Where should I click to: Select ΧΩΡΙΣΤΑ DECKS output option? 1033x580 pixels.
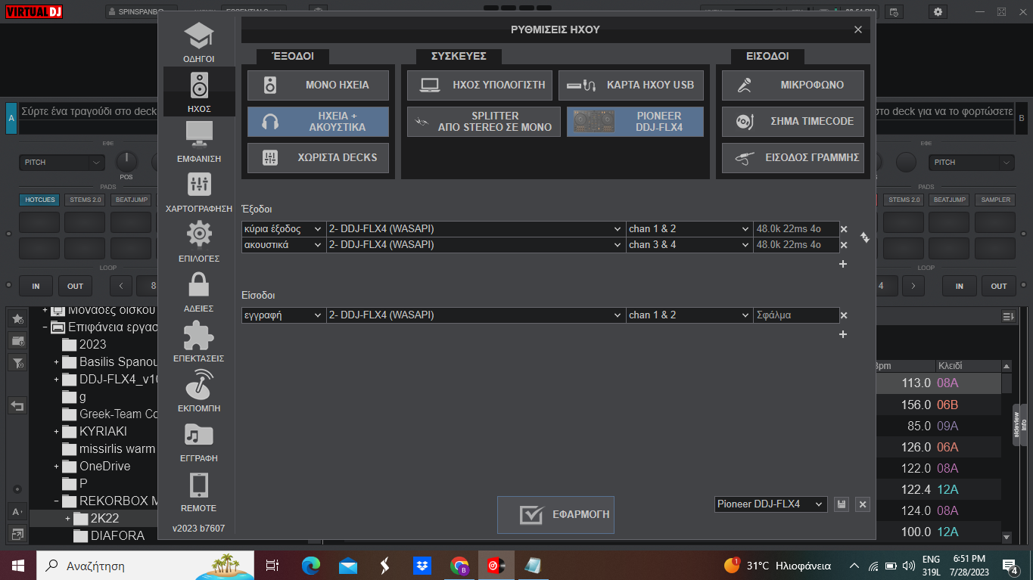coord(318,157)
